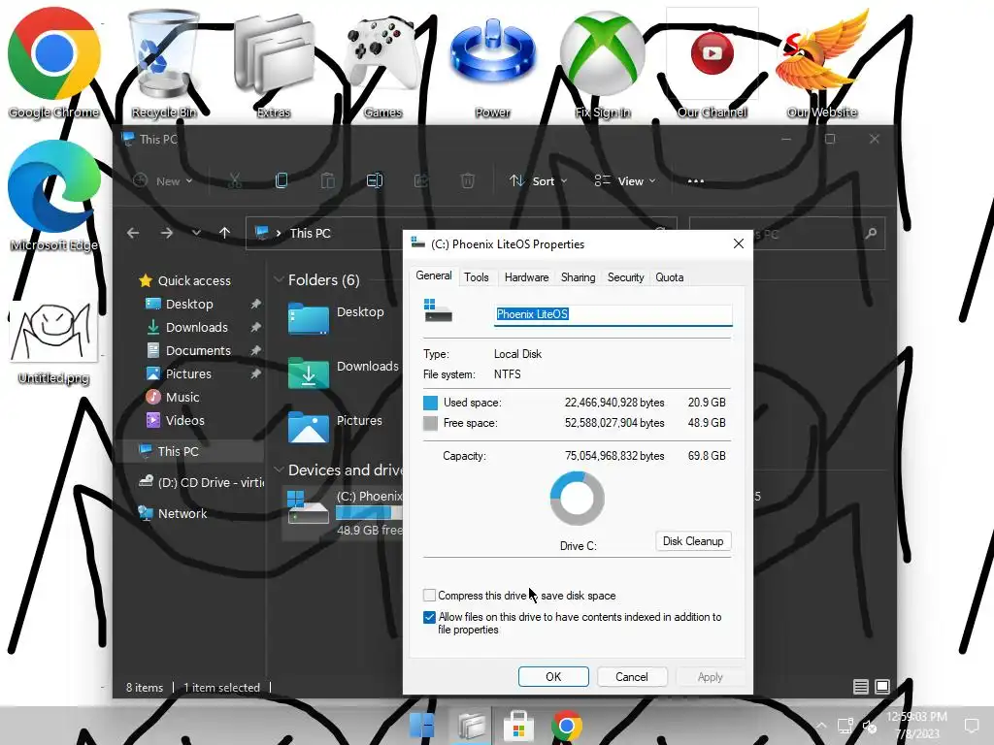Open Microsoft Store from taskbar
Screen dimensions: 994x745
click(x=518, y=726)
